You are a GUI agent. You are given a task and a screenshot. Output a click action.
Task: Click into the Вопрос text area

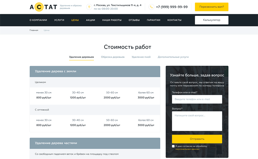click(x=197, y=121)
